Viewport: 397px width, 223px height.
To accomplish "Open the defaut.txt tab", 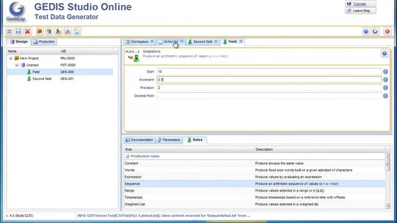I will click(171, 42).
